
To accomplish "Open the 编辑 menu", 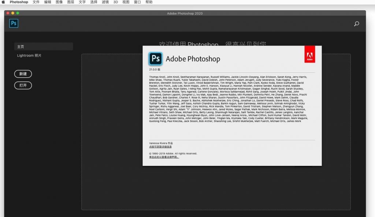I will (48, 2).
